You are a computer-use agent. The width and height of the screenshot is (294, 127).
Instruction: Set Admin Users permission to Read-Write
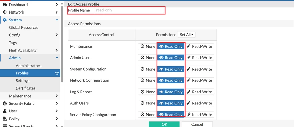(x=199, y=58)
